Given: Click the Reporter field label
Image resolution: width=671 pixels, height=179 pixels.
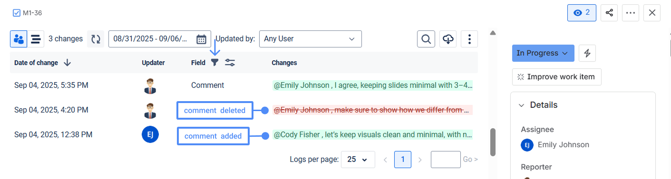Looking at the screenshot, I should click(x=536, y=167).
